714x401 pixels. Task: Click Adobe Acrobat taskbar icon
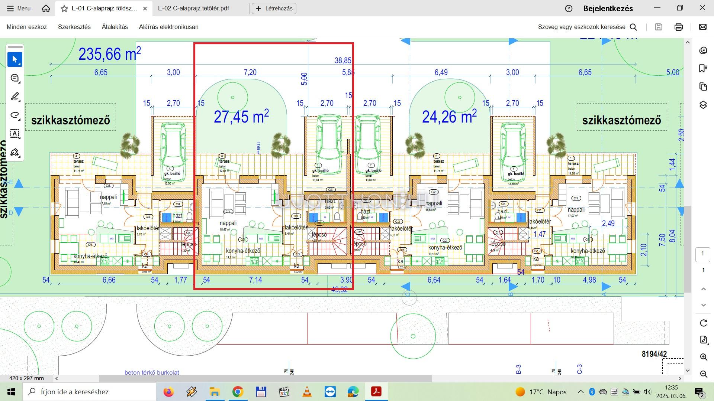tap(376, 392)
